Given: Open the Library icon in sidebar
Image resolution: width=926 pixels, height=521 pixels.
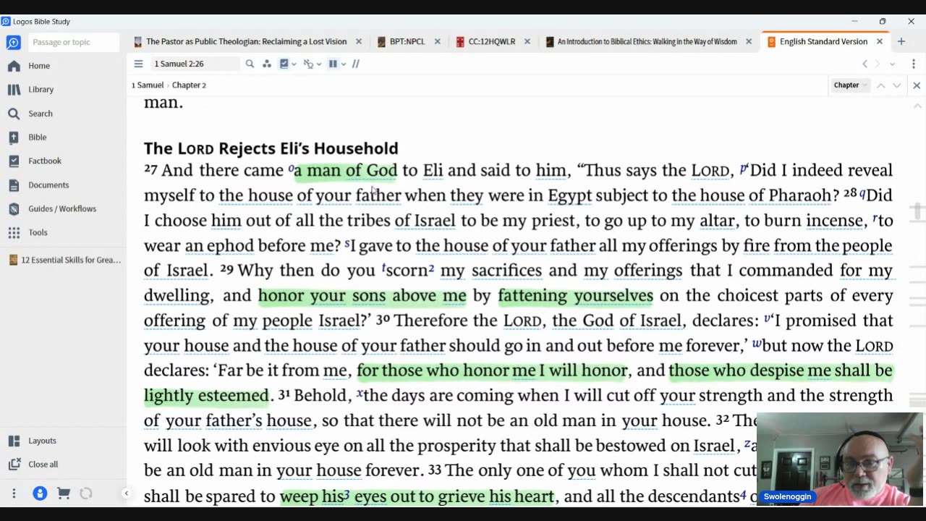Looking at the screenshot, I should pyautogui.click(x=14, y=90).
